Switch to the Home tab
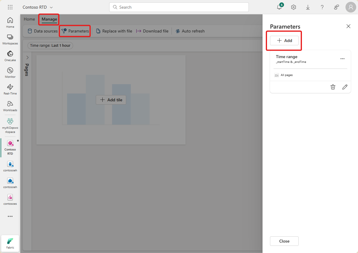 pos(29,19)
